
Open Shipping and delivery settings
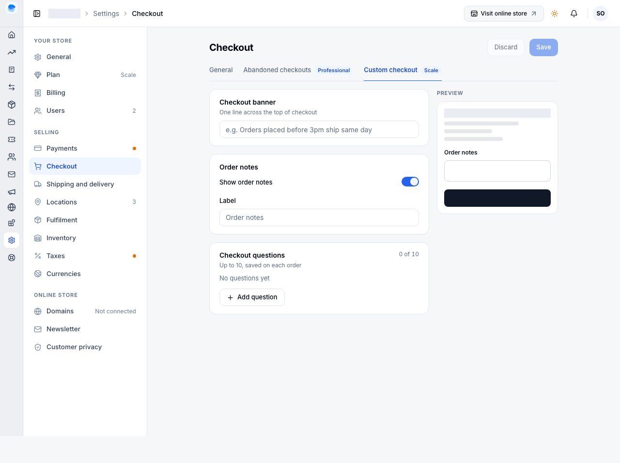click(85, 185)
